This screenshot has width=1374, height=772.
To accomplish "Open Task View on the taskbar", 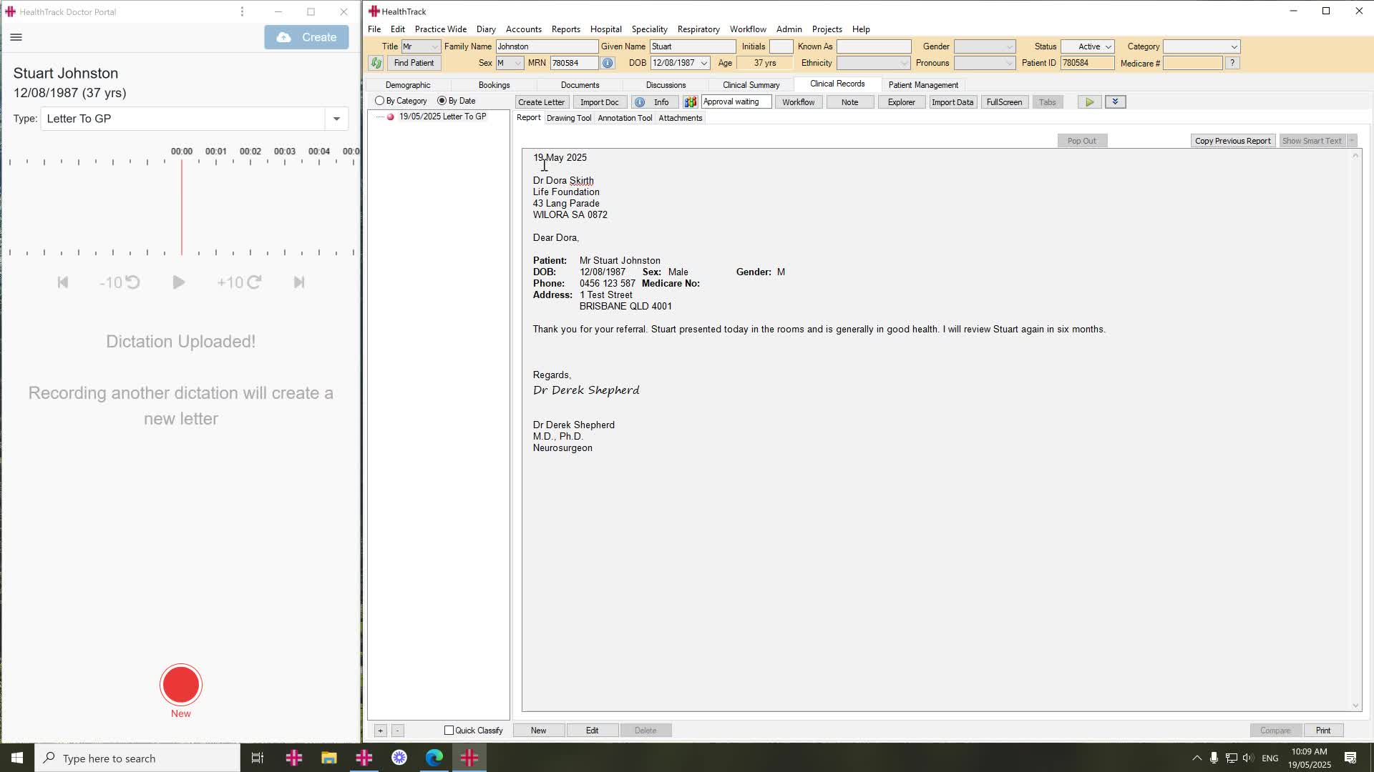I will pyautogui.click(x=258, y=758).
